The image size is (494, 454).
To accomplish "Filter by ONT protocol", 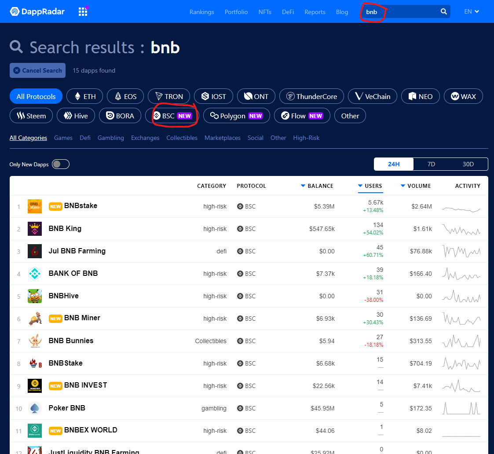I will point(256,96).
